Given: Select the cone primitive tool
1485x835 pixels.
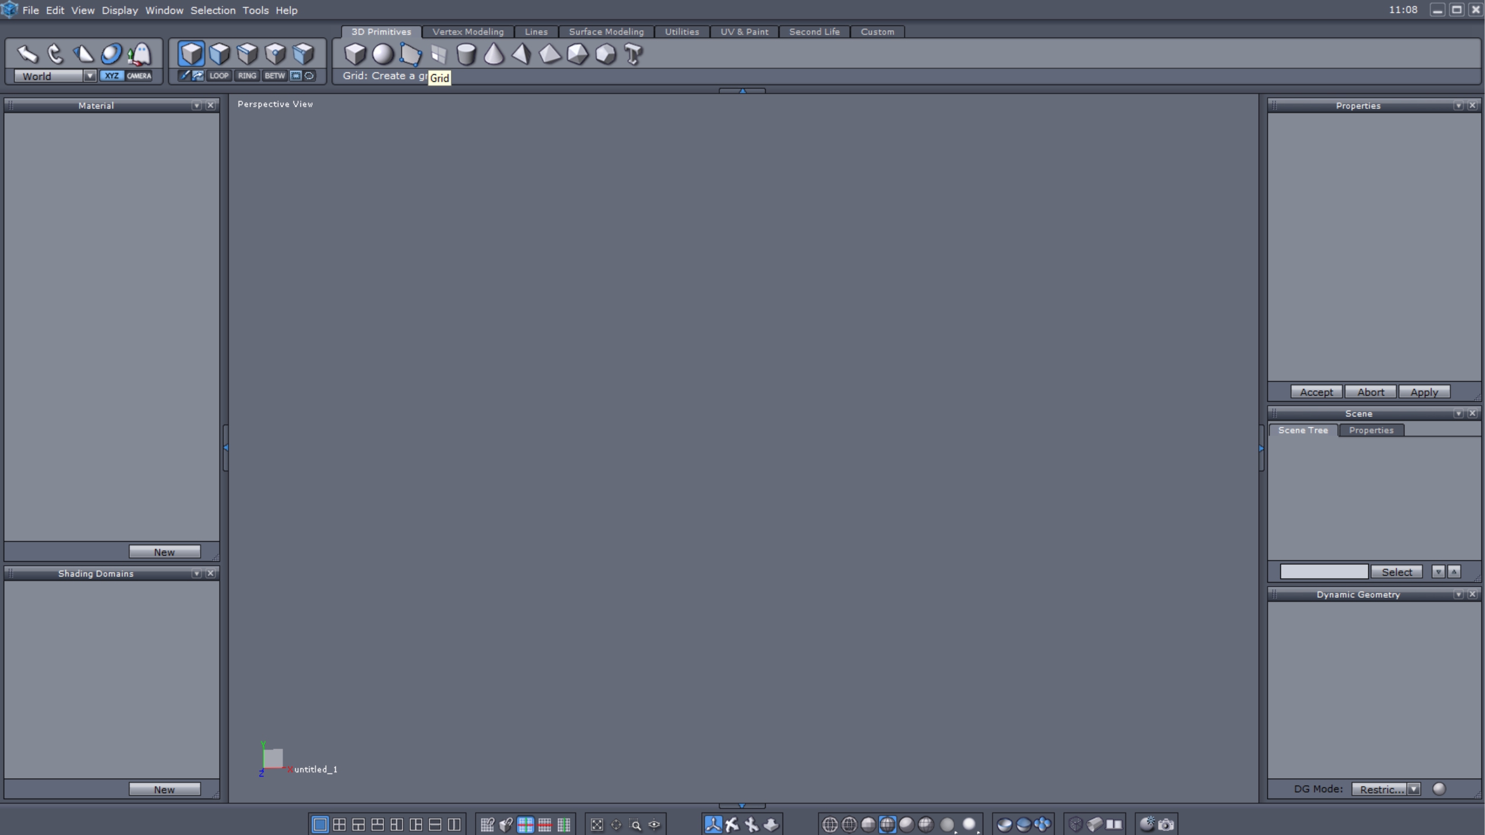Looking at the screenshot, I should [494, 54].
